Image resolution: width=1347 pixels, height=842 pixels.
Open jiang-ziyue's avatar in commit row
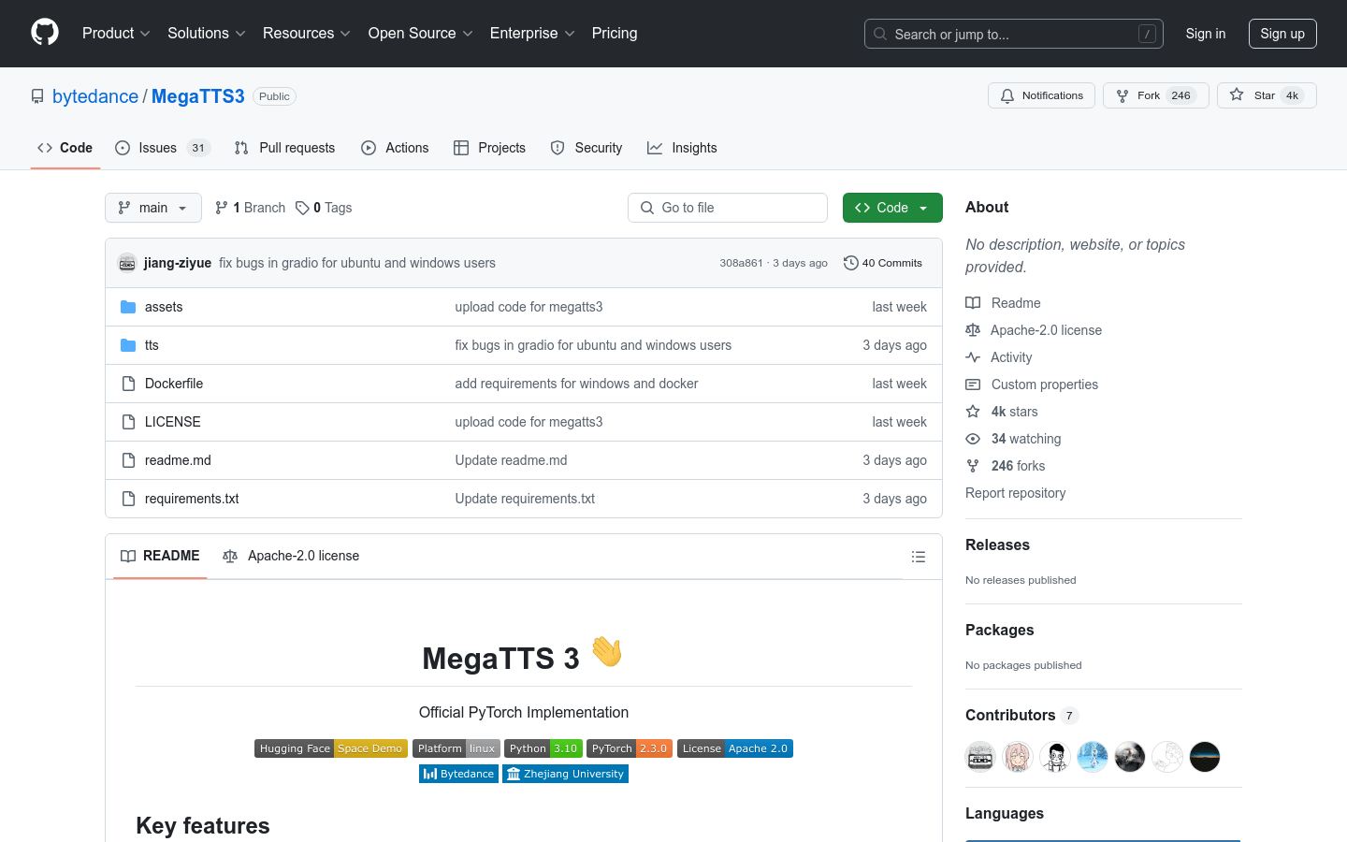[x=127, y=263]
